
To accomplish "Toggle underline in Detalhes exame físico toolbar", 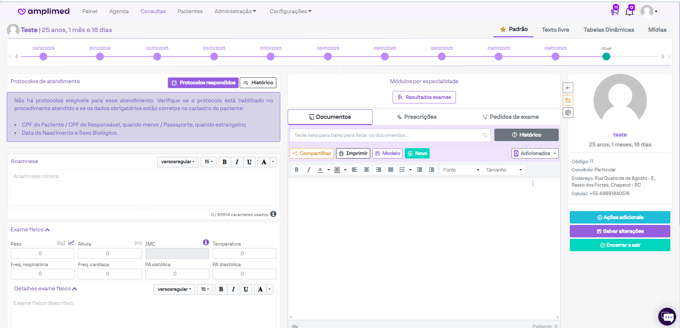I will [246, 289].
